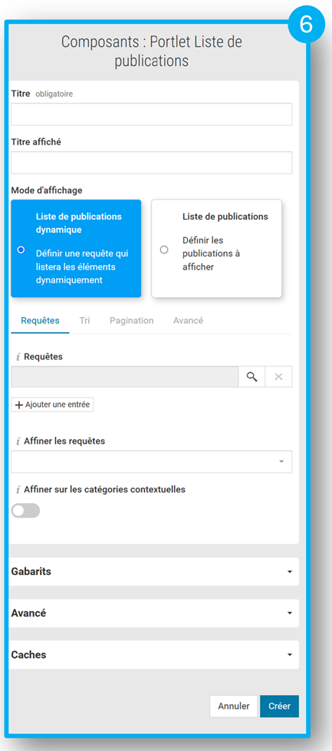Select the Liste de publications radio option

click(164, 250)
